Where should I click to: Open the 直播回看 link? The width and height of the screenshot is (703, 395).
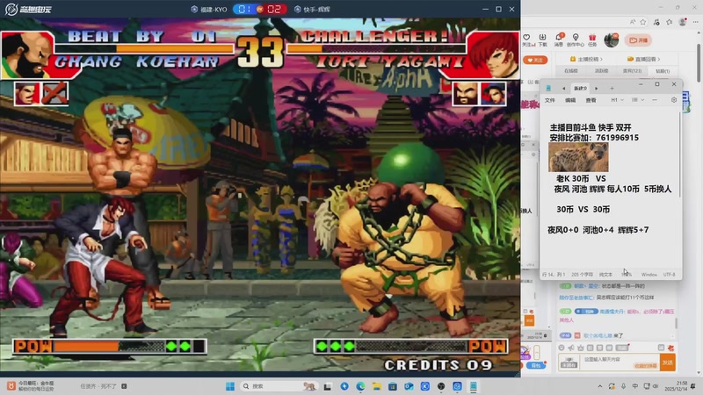(x=644, y=59)
